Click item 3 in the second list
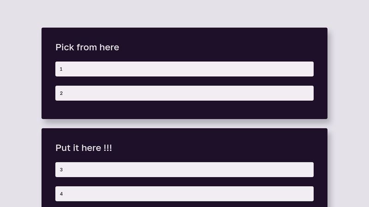This screenshot has height=207, width=369. [184, 170]
